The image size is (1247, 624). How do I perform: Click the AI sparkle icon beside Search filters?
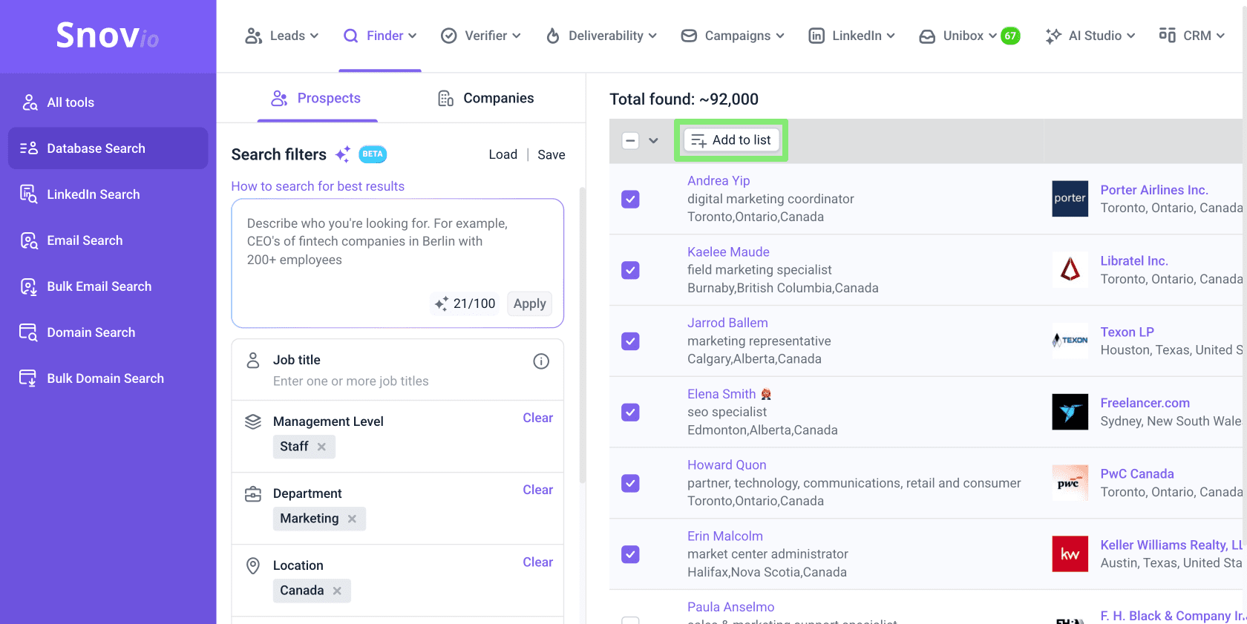coord(342,154)
